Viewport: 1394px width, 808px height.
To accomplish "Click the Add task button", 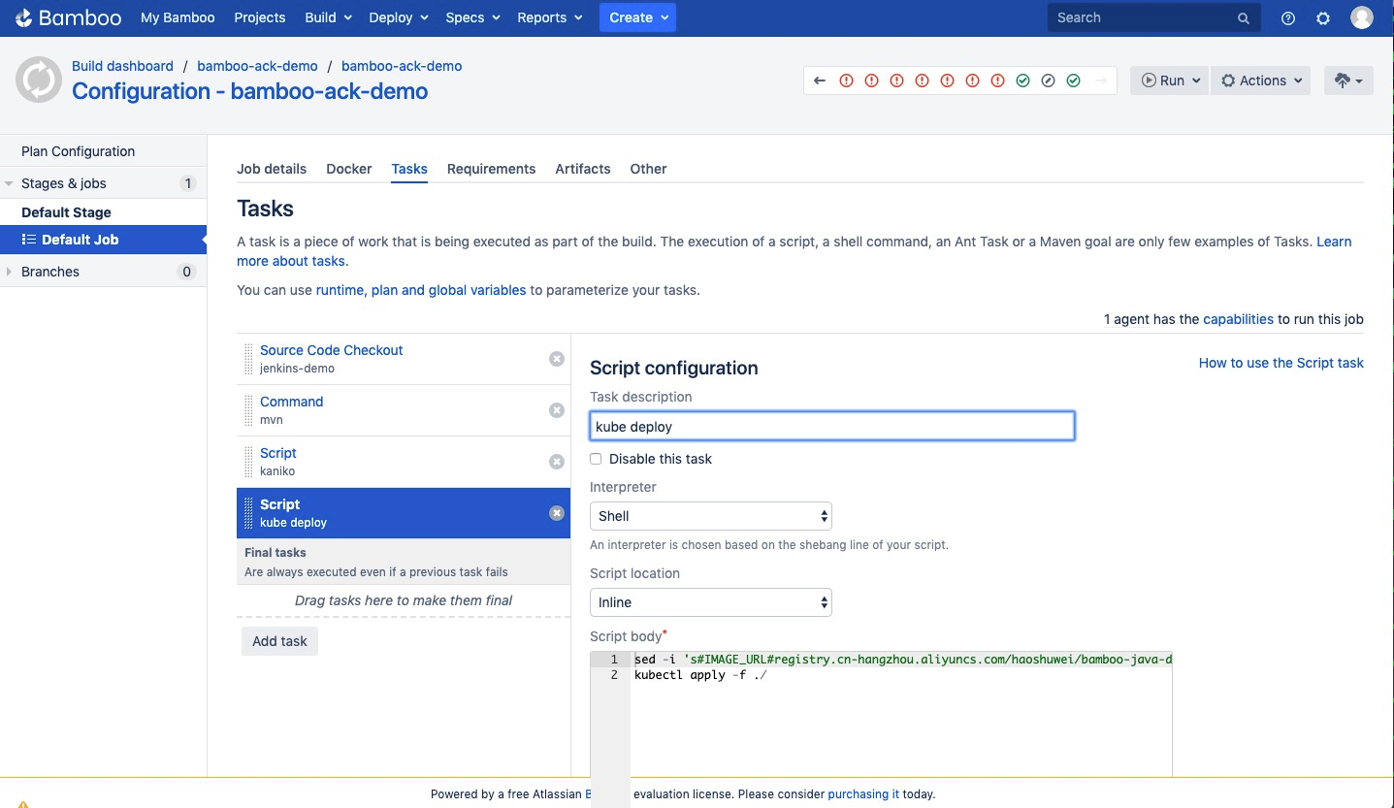I will coord(279,641).
